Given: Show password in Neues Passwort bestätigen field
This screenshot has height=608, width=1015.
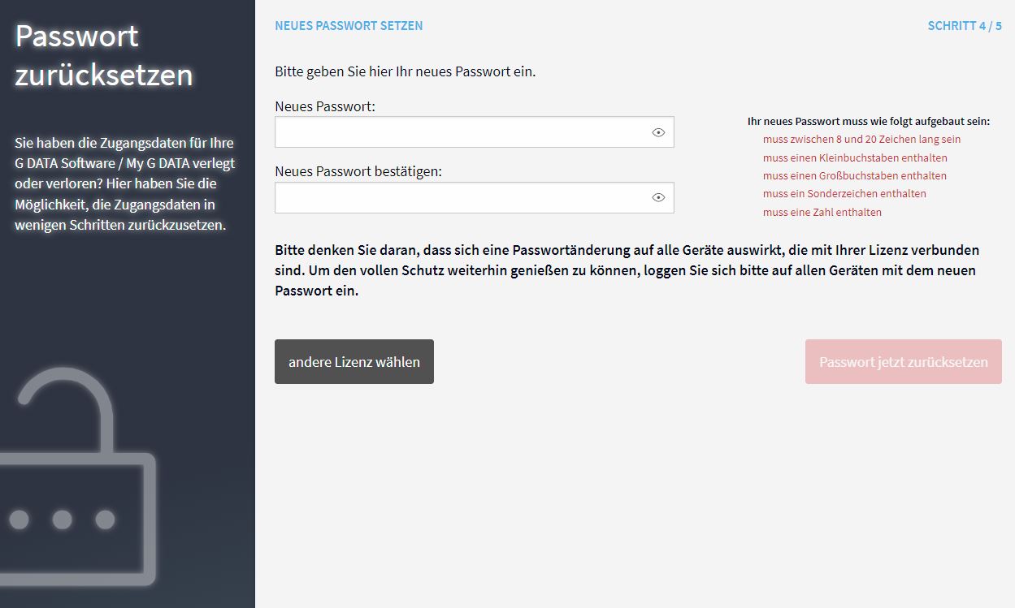Looking at the screenshot, I should pyautogui.click(x=658, y=197).
